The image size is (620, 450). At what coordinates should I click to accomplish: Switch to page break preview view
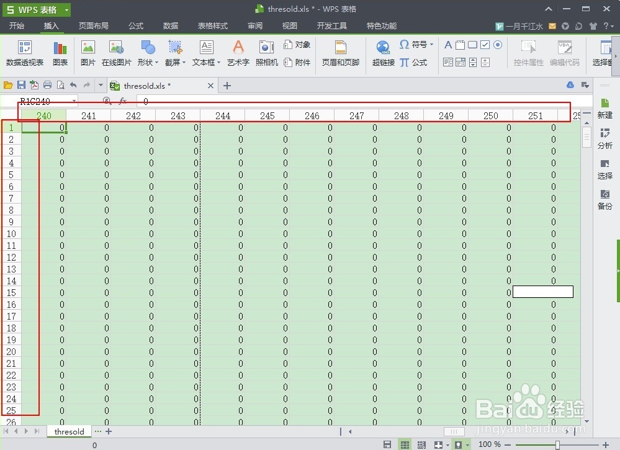pyautogui.click(x=421, y=445)
